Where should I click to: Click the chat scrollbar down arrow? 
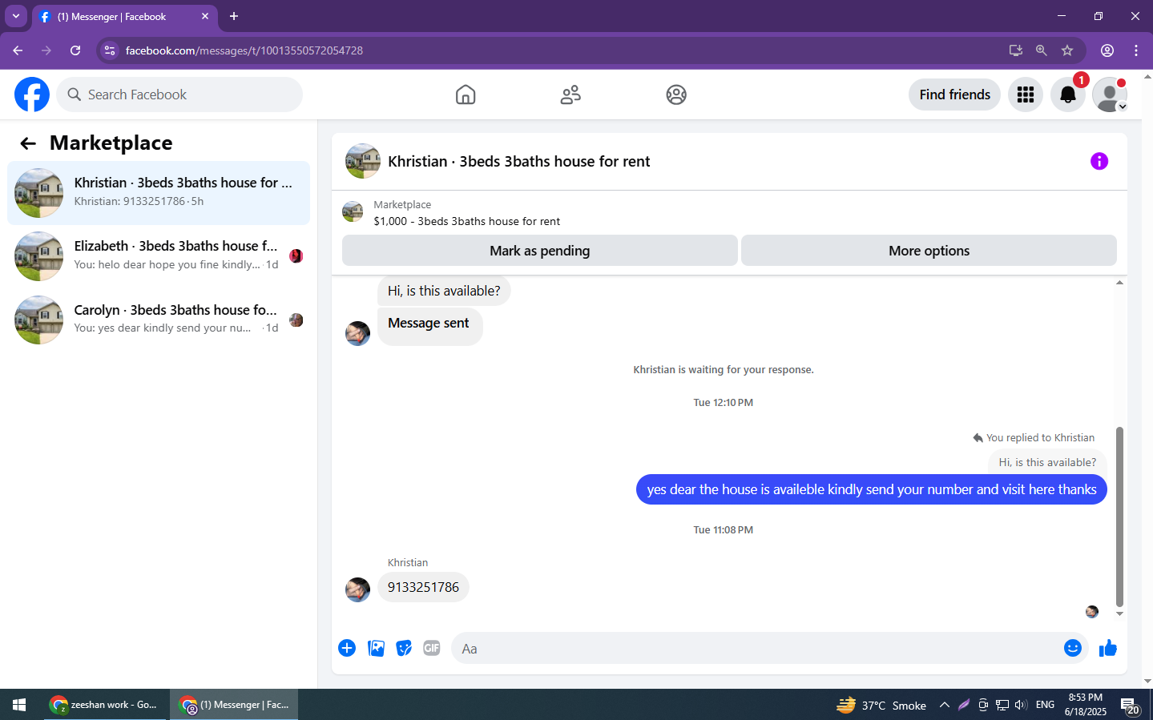point(1119,614)
